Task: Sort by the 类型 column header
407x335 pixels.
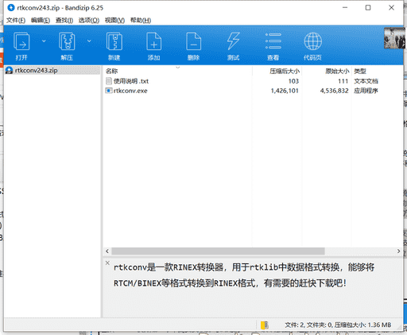Action: click(x=378, y=71)
